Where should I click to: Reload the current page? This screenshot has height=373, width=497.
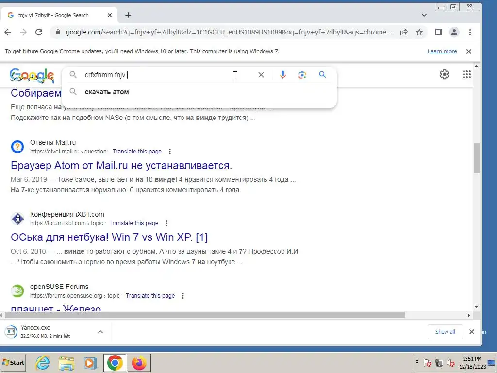click(39, 32)
